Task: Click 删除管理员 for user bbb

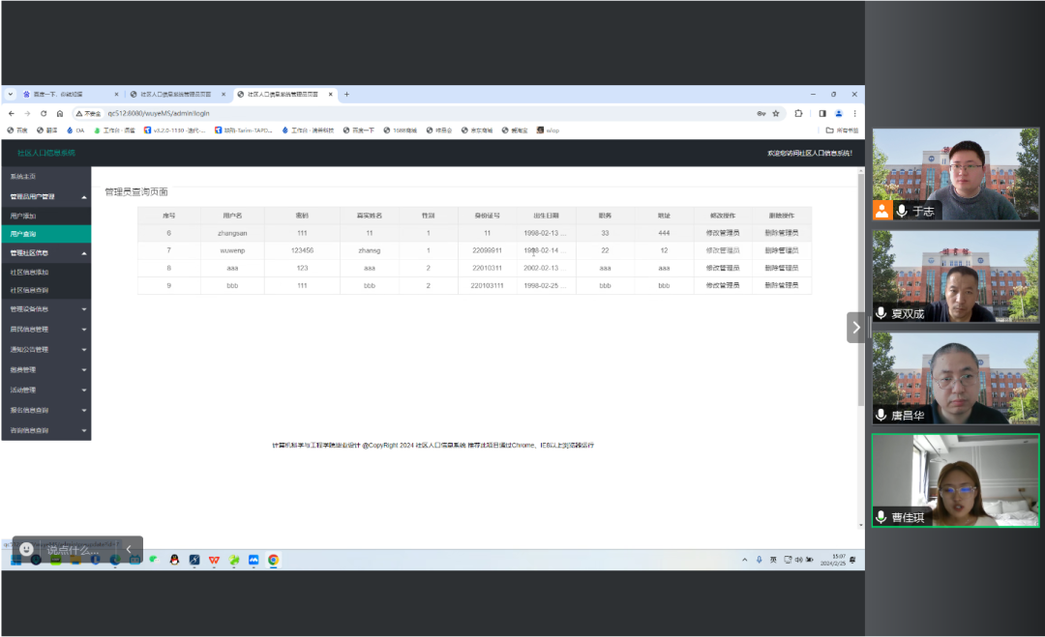Action: [781, 285]
